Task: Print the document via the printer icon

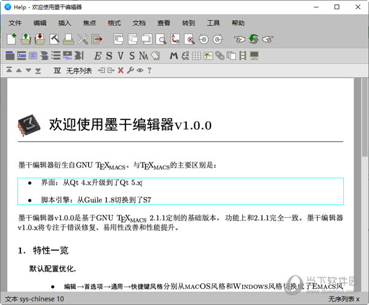Action: click(68, 39)
